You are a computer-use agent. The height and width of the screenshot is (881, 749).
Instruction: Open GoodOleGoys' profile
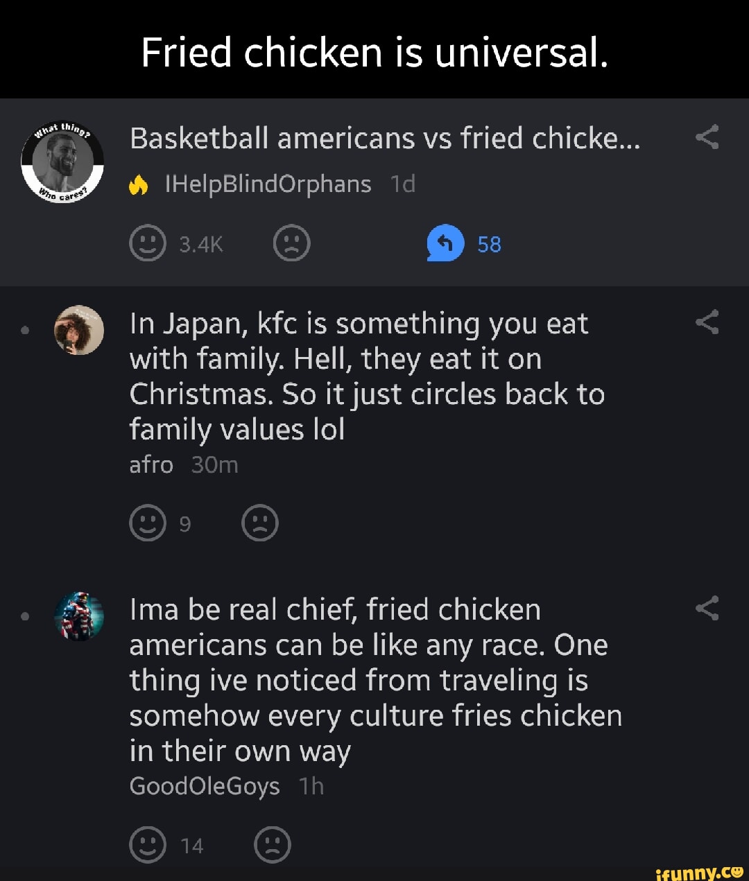205,786
